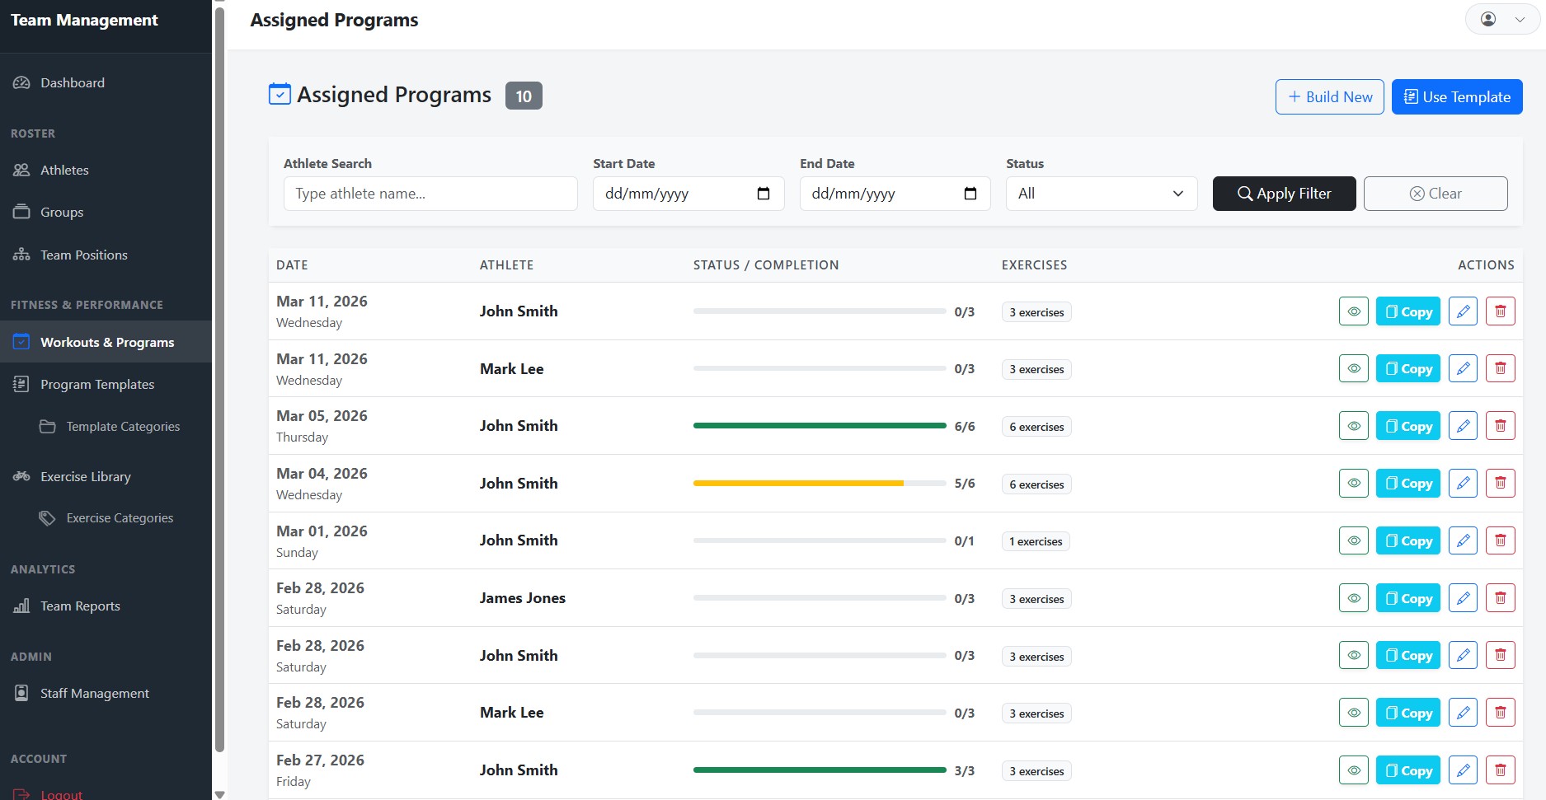
Task: Delete John Smith's Feb 28 program with trash icon
Action: pyautogui.click(x=1501, y=655)
